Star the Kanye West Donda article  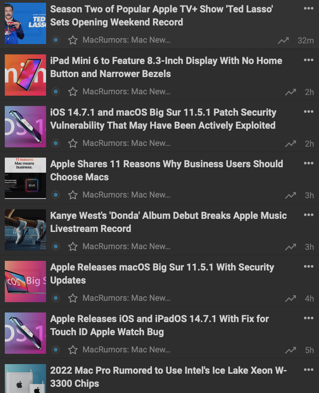(x=73, y=247)
